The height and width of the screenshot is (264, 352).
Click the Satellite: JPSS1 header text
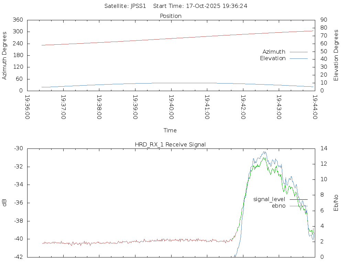(x=125, y=6)
